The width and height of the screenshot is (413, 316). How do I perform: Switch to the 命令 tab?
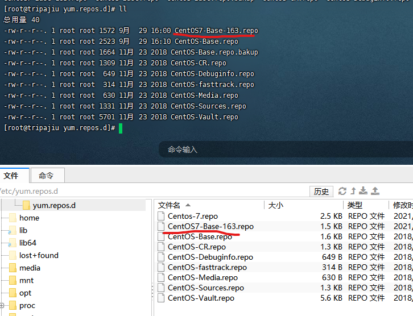coord(48,176)
